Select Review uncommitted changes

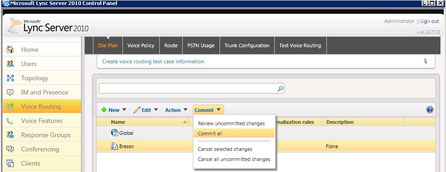coord(231,123)
